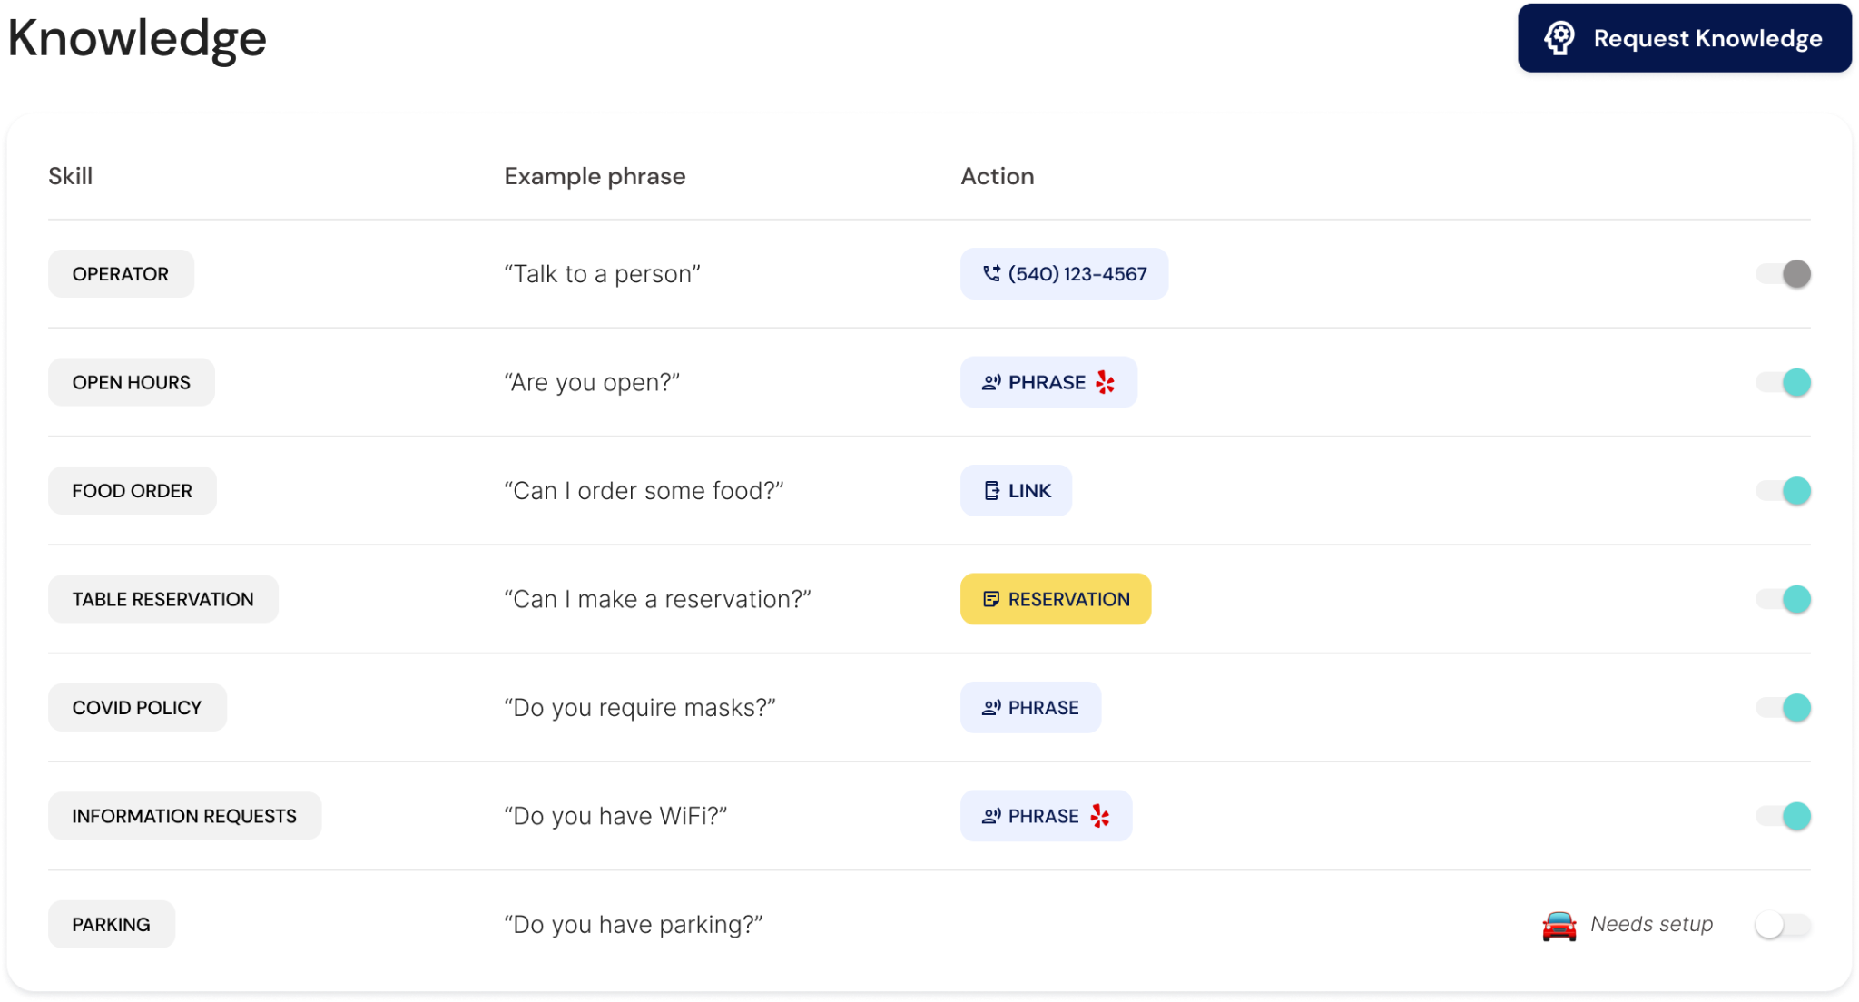Disable the Open Hours skill toggle
The image size is (1859, 1002).
1783,382
